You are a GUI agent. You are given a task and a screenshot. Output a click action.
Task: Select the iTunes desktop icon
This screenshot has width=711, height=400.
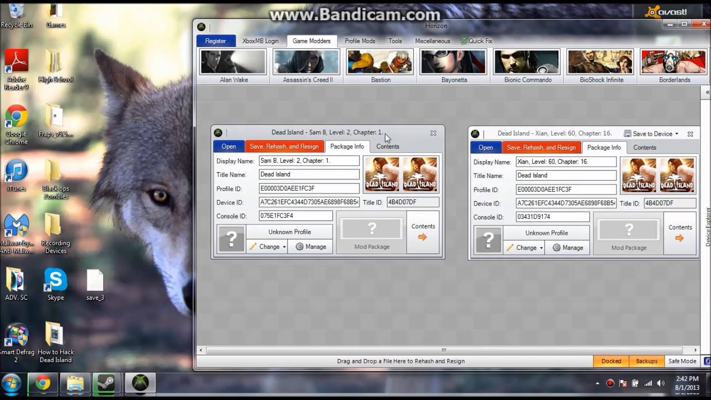click(x=17, y=176)
